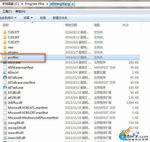This screenshot has width=150, height=142.
Task: Sort by the 大小 column header
Action: pyautogui.click(x=125, y=25)
